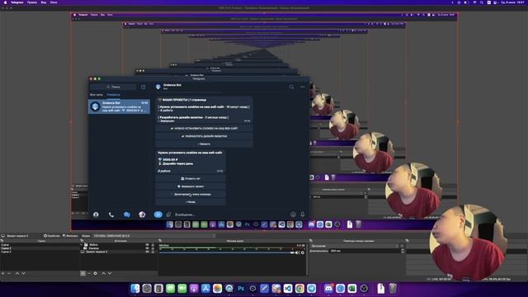Open the Calls phone icon in Telegram
528x297 pixels.
(x=111, y=214)
